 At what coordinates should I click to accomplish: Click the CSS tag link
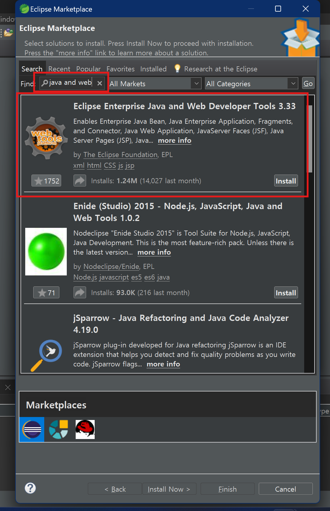click(110, 165)
